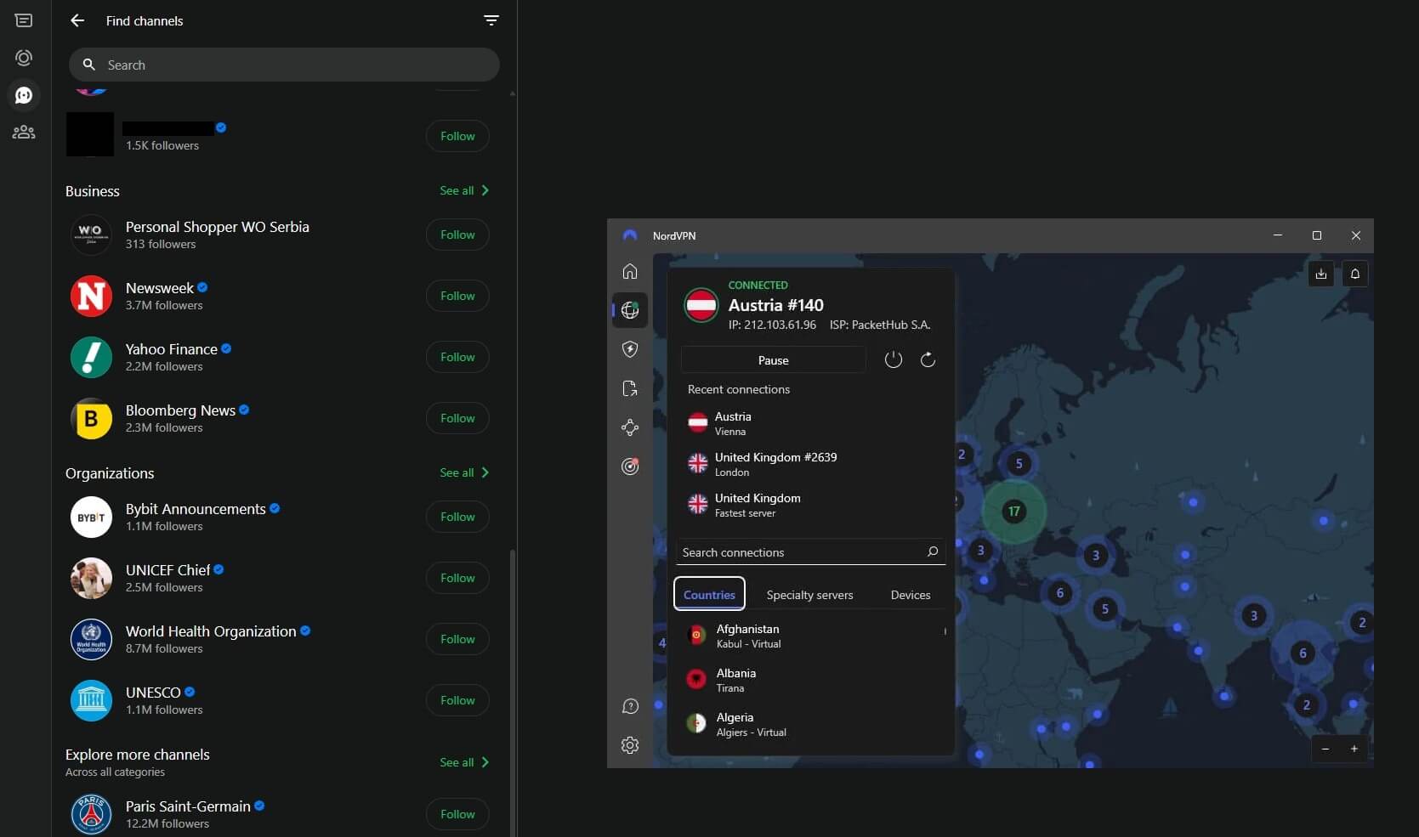Zoom out the NordVPN map
This screenshot has width=1419, height=837.
pos(1325,749)
